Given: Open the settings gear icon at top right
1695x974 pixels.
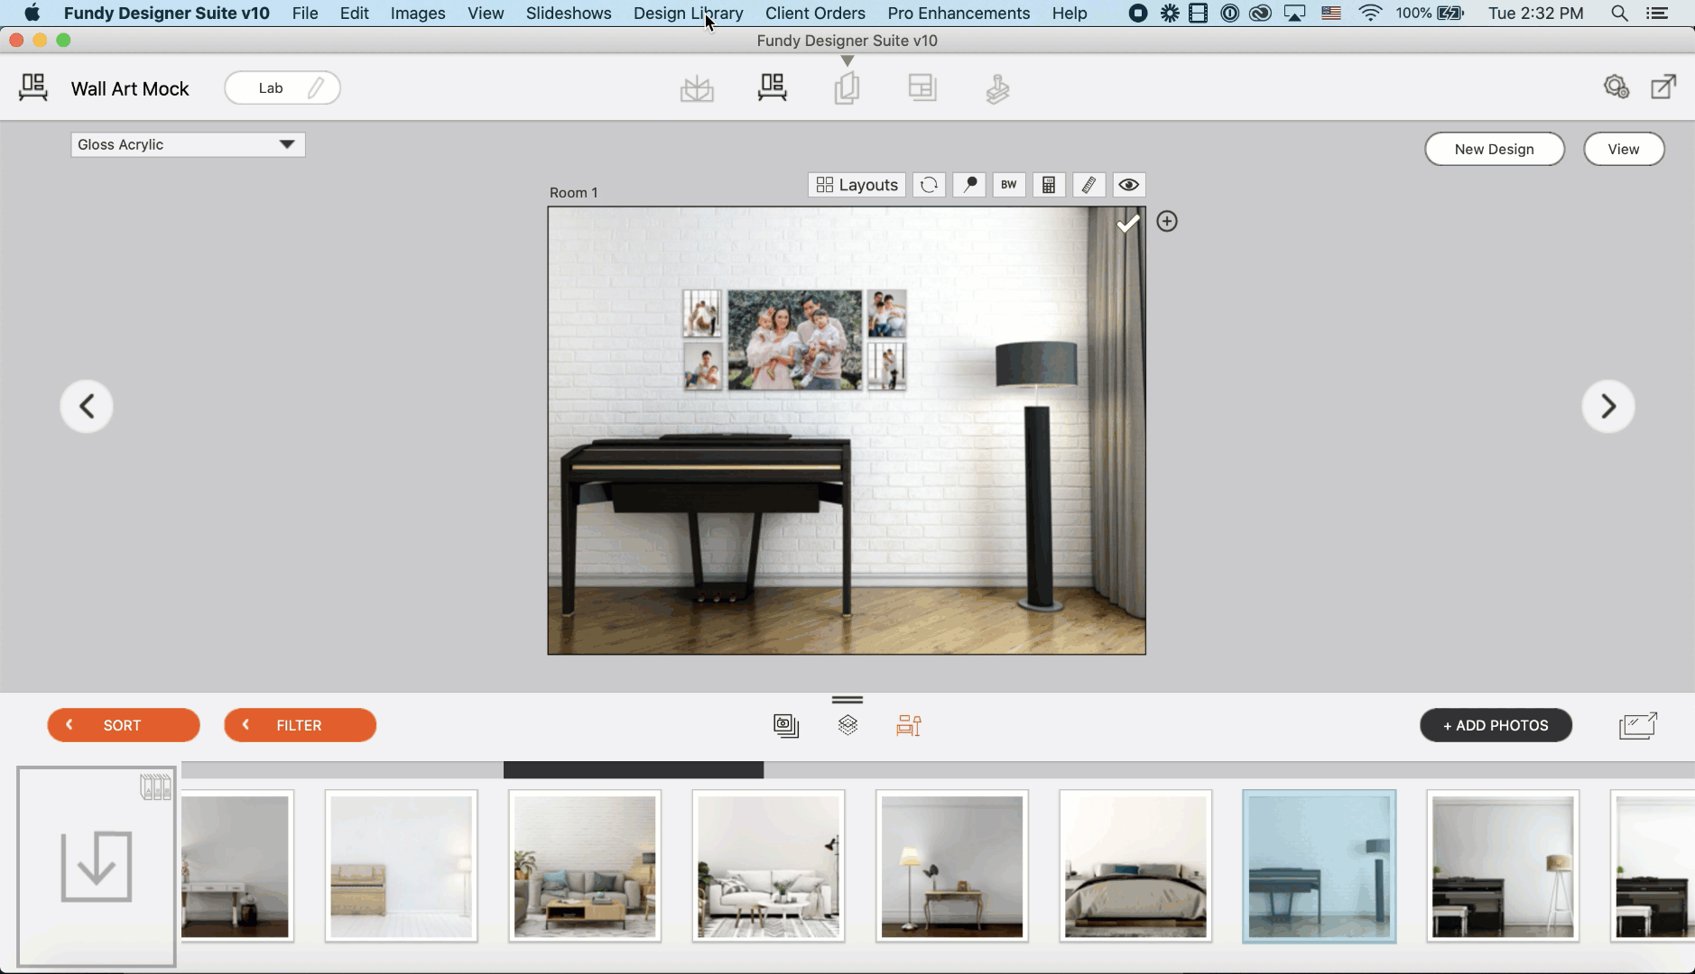Looking at the screenshot, I should click(x=1616, y=87).
